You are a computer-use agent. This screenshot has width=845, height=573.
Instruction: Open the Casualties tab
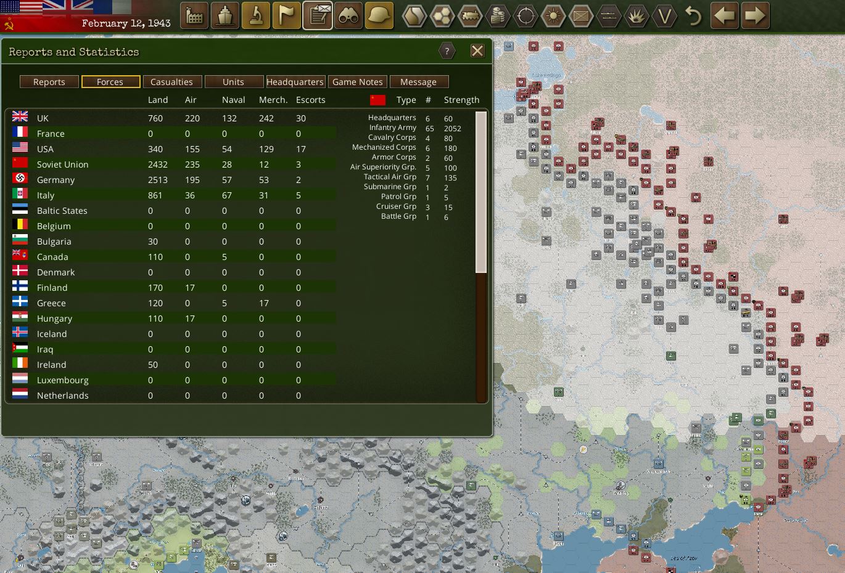coord(172,82)
